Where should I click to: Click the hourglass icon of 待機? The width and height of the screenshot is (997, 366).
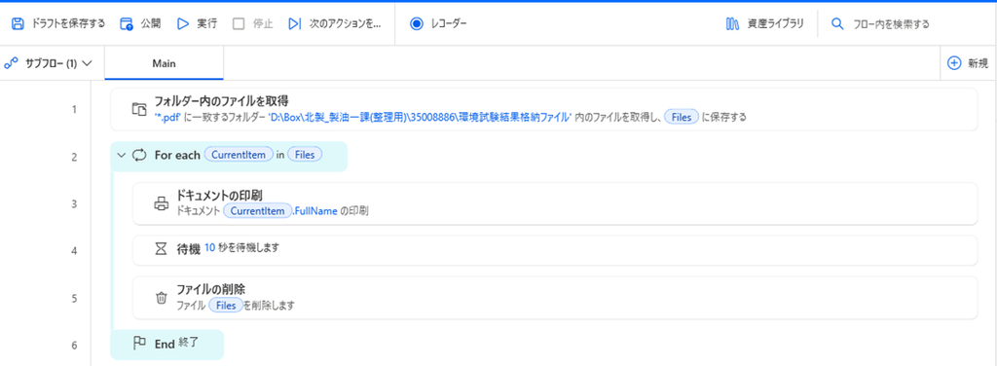161,249
